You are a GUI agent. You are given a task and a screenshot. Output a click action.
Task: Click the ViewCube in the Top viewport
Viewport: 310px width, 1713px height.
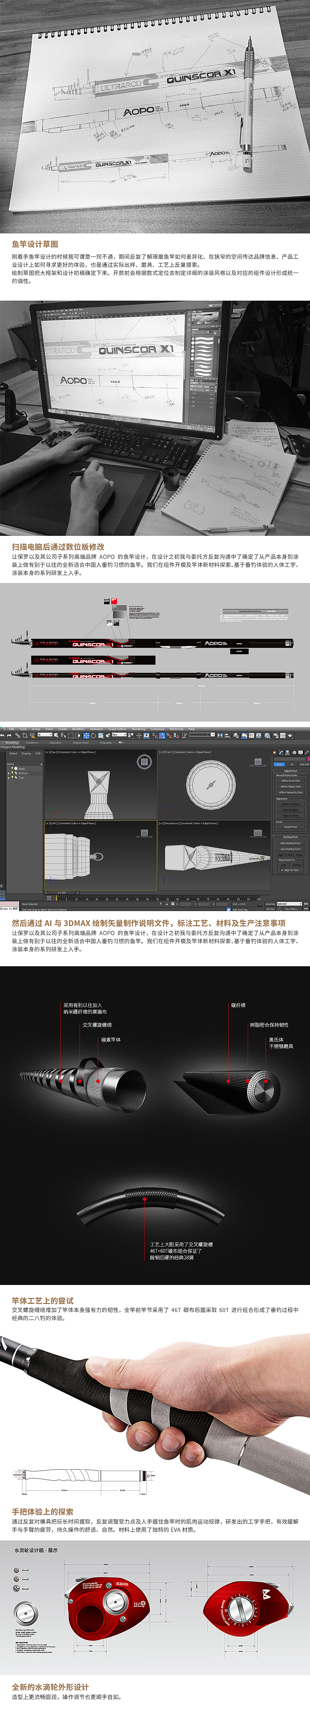[144, 762]
